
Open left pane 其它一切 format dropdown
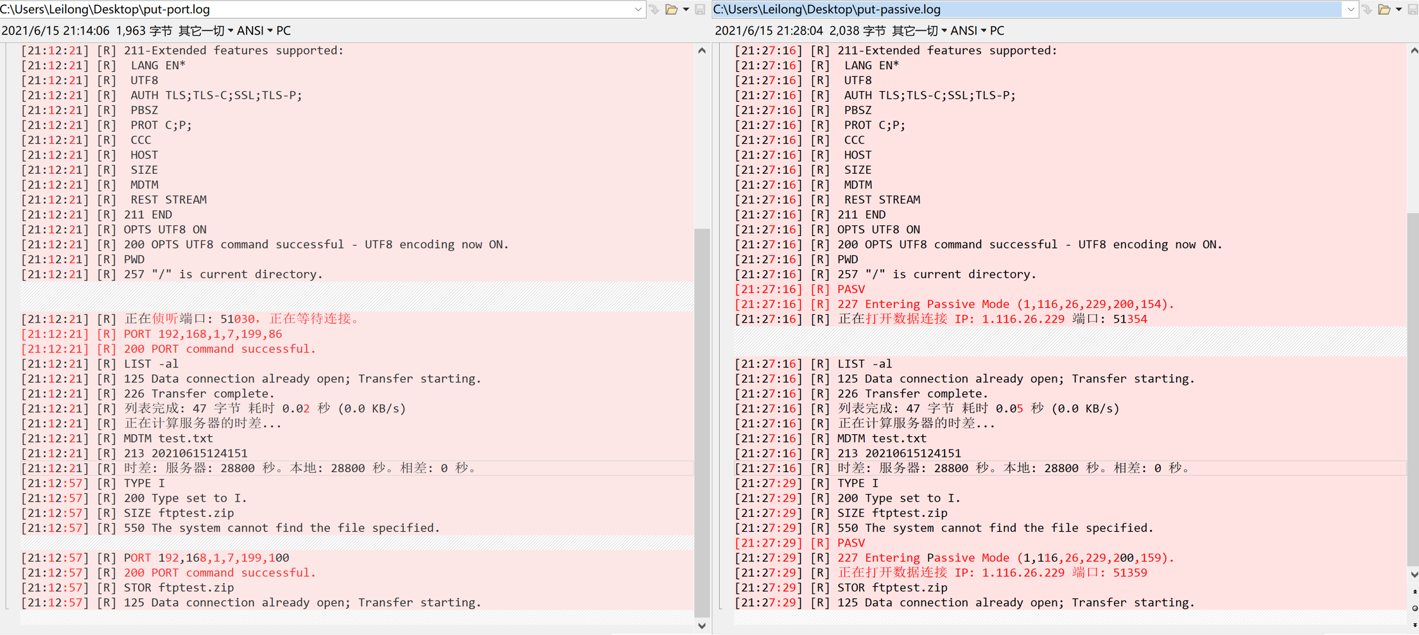(205, 31)
